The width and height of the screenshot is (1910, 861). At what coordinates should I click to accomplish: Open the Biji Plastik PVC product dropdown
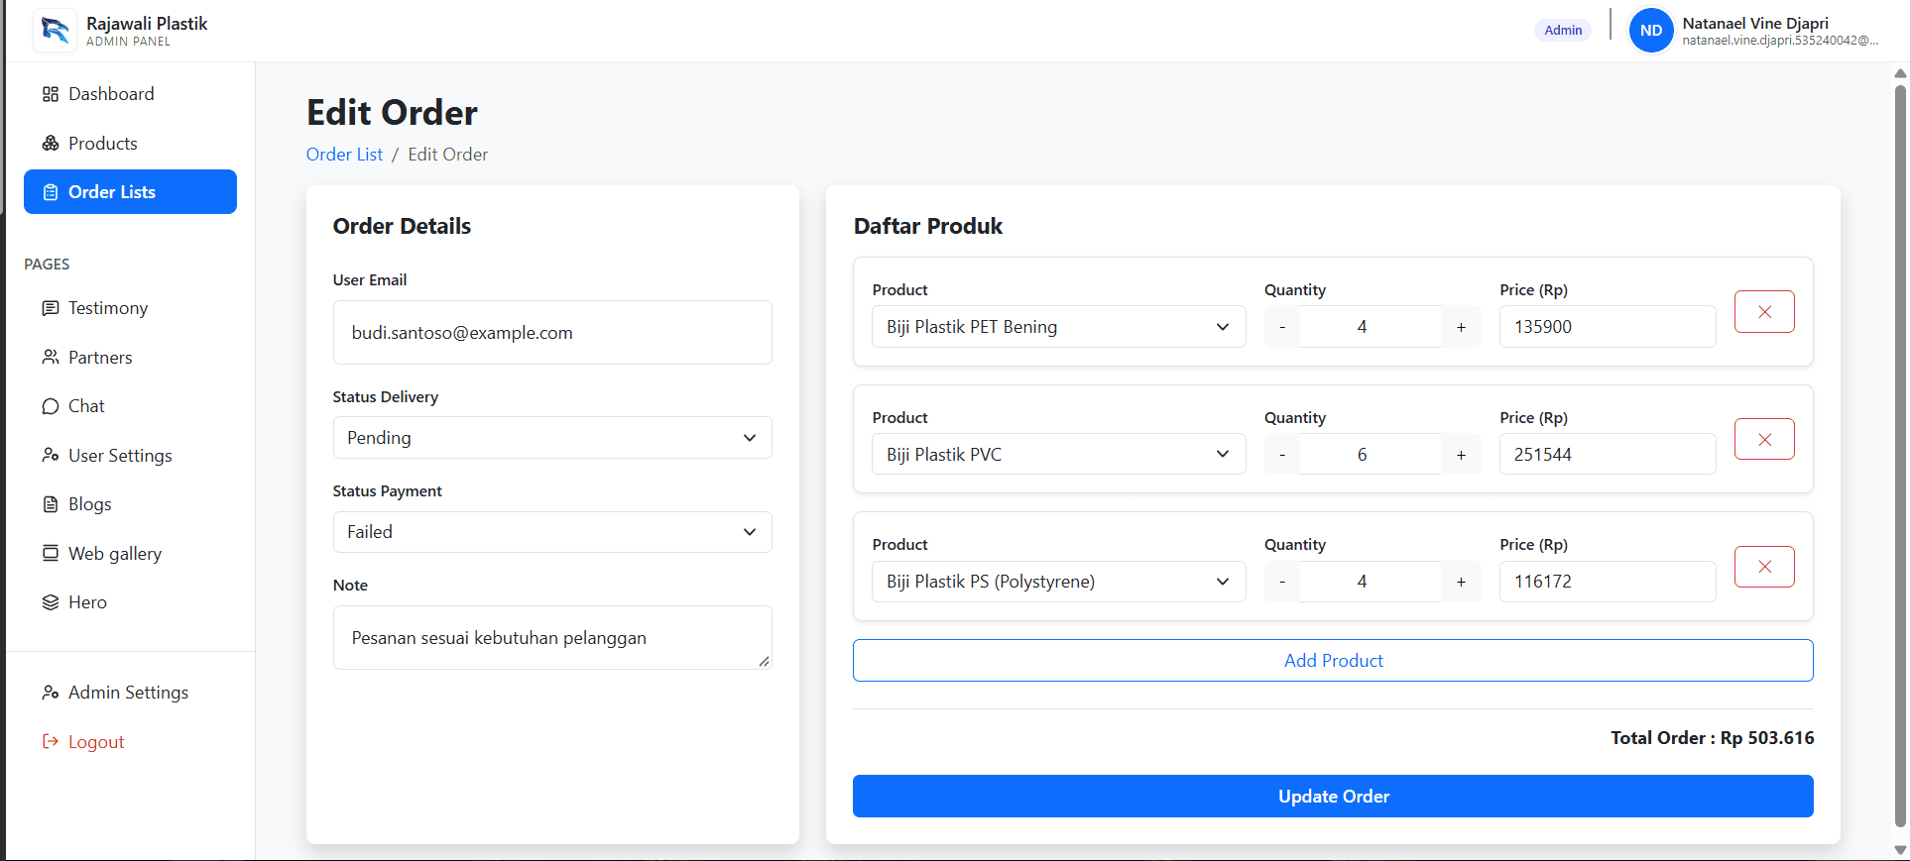click(1059, 455)
